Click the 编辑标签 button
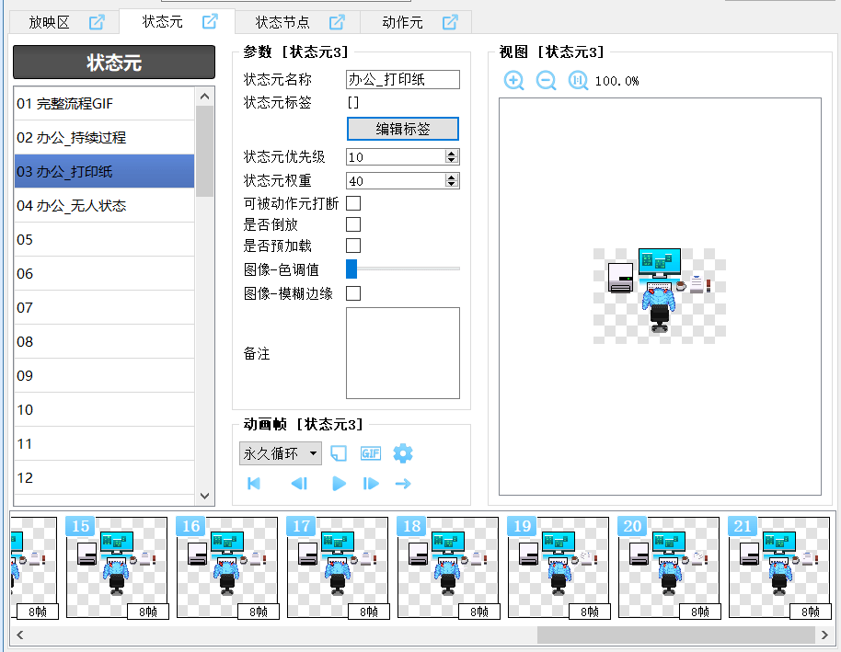 tap(403, 129)
